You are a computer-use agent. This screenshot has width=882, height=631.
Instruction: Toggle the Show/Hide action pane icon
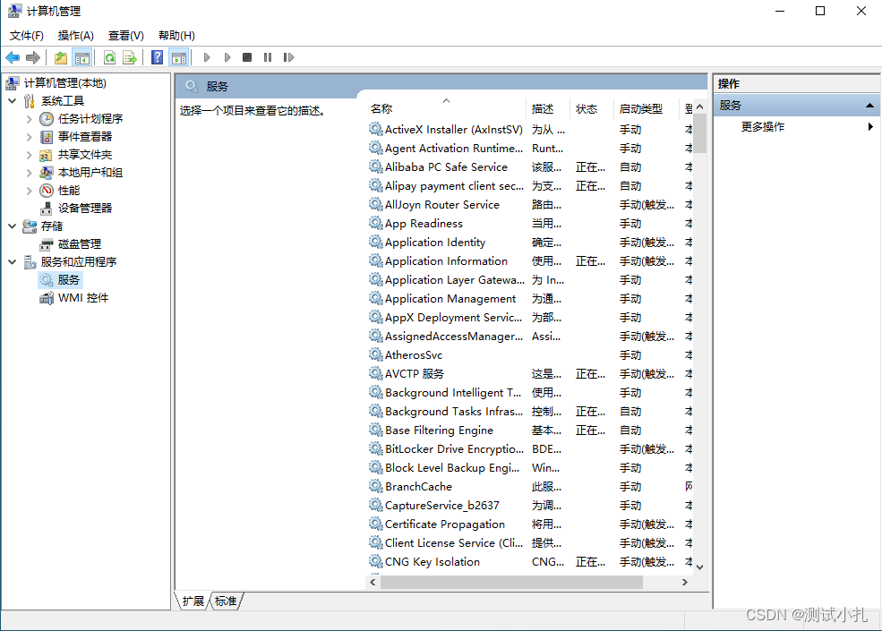click(179, 57)
